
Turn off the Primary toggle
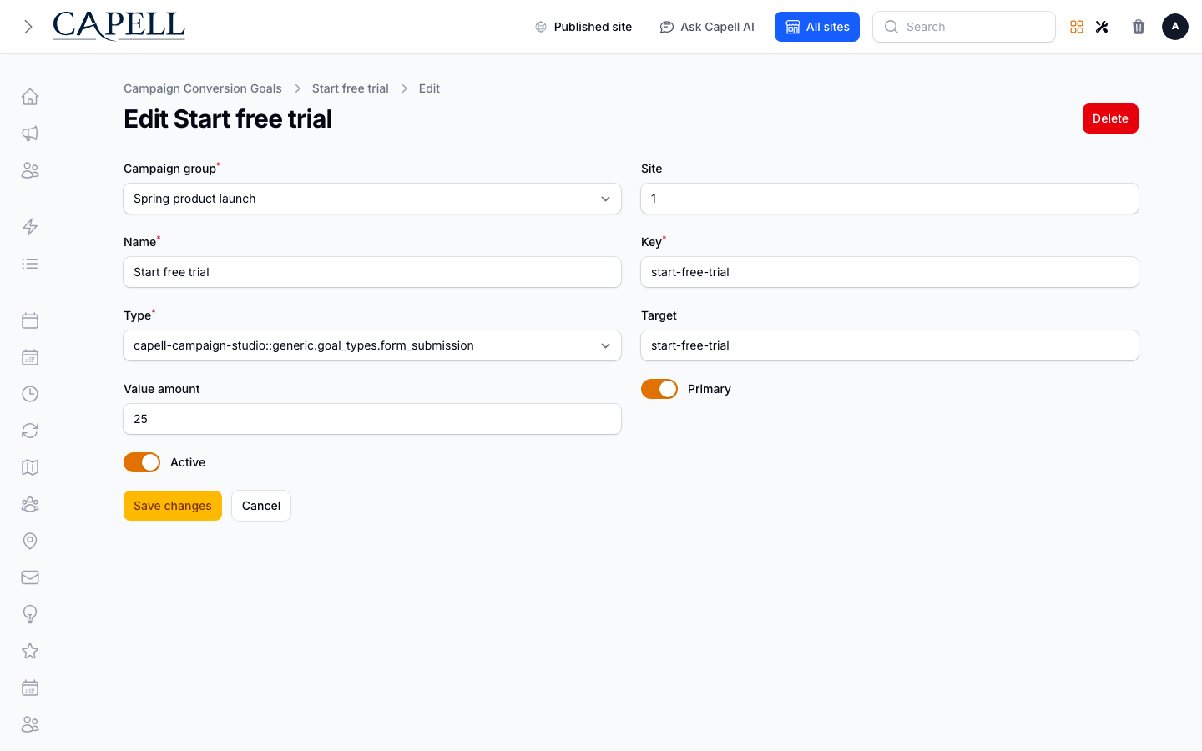click(659, 389)
